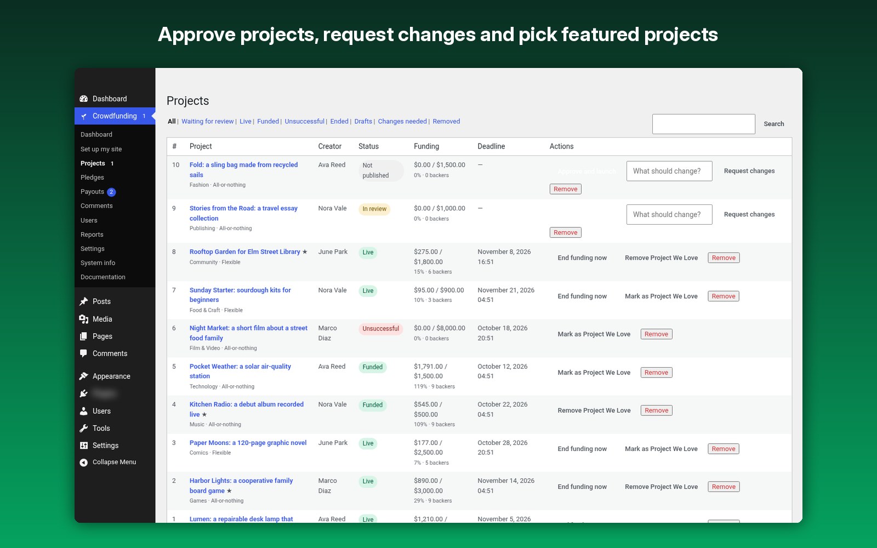
Task: Open Pledges submenu item
Action: tap(92, 178)
